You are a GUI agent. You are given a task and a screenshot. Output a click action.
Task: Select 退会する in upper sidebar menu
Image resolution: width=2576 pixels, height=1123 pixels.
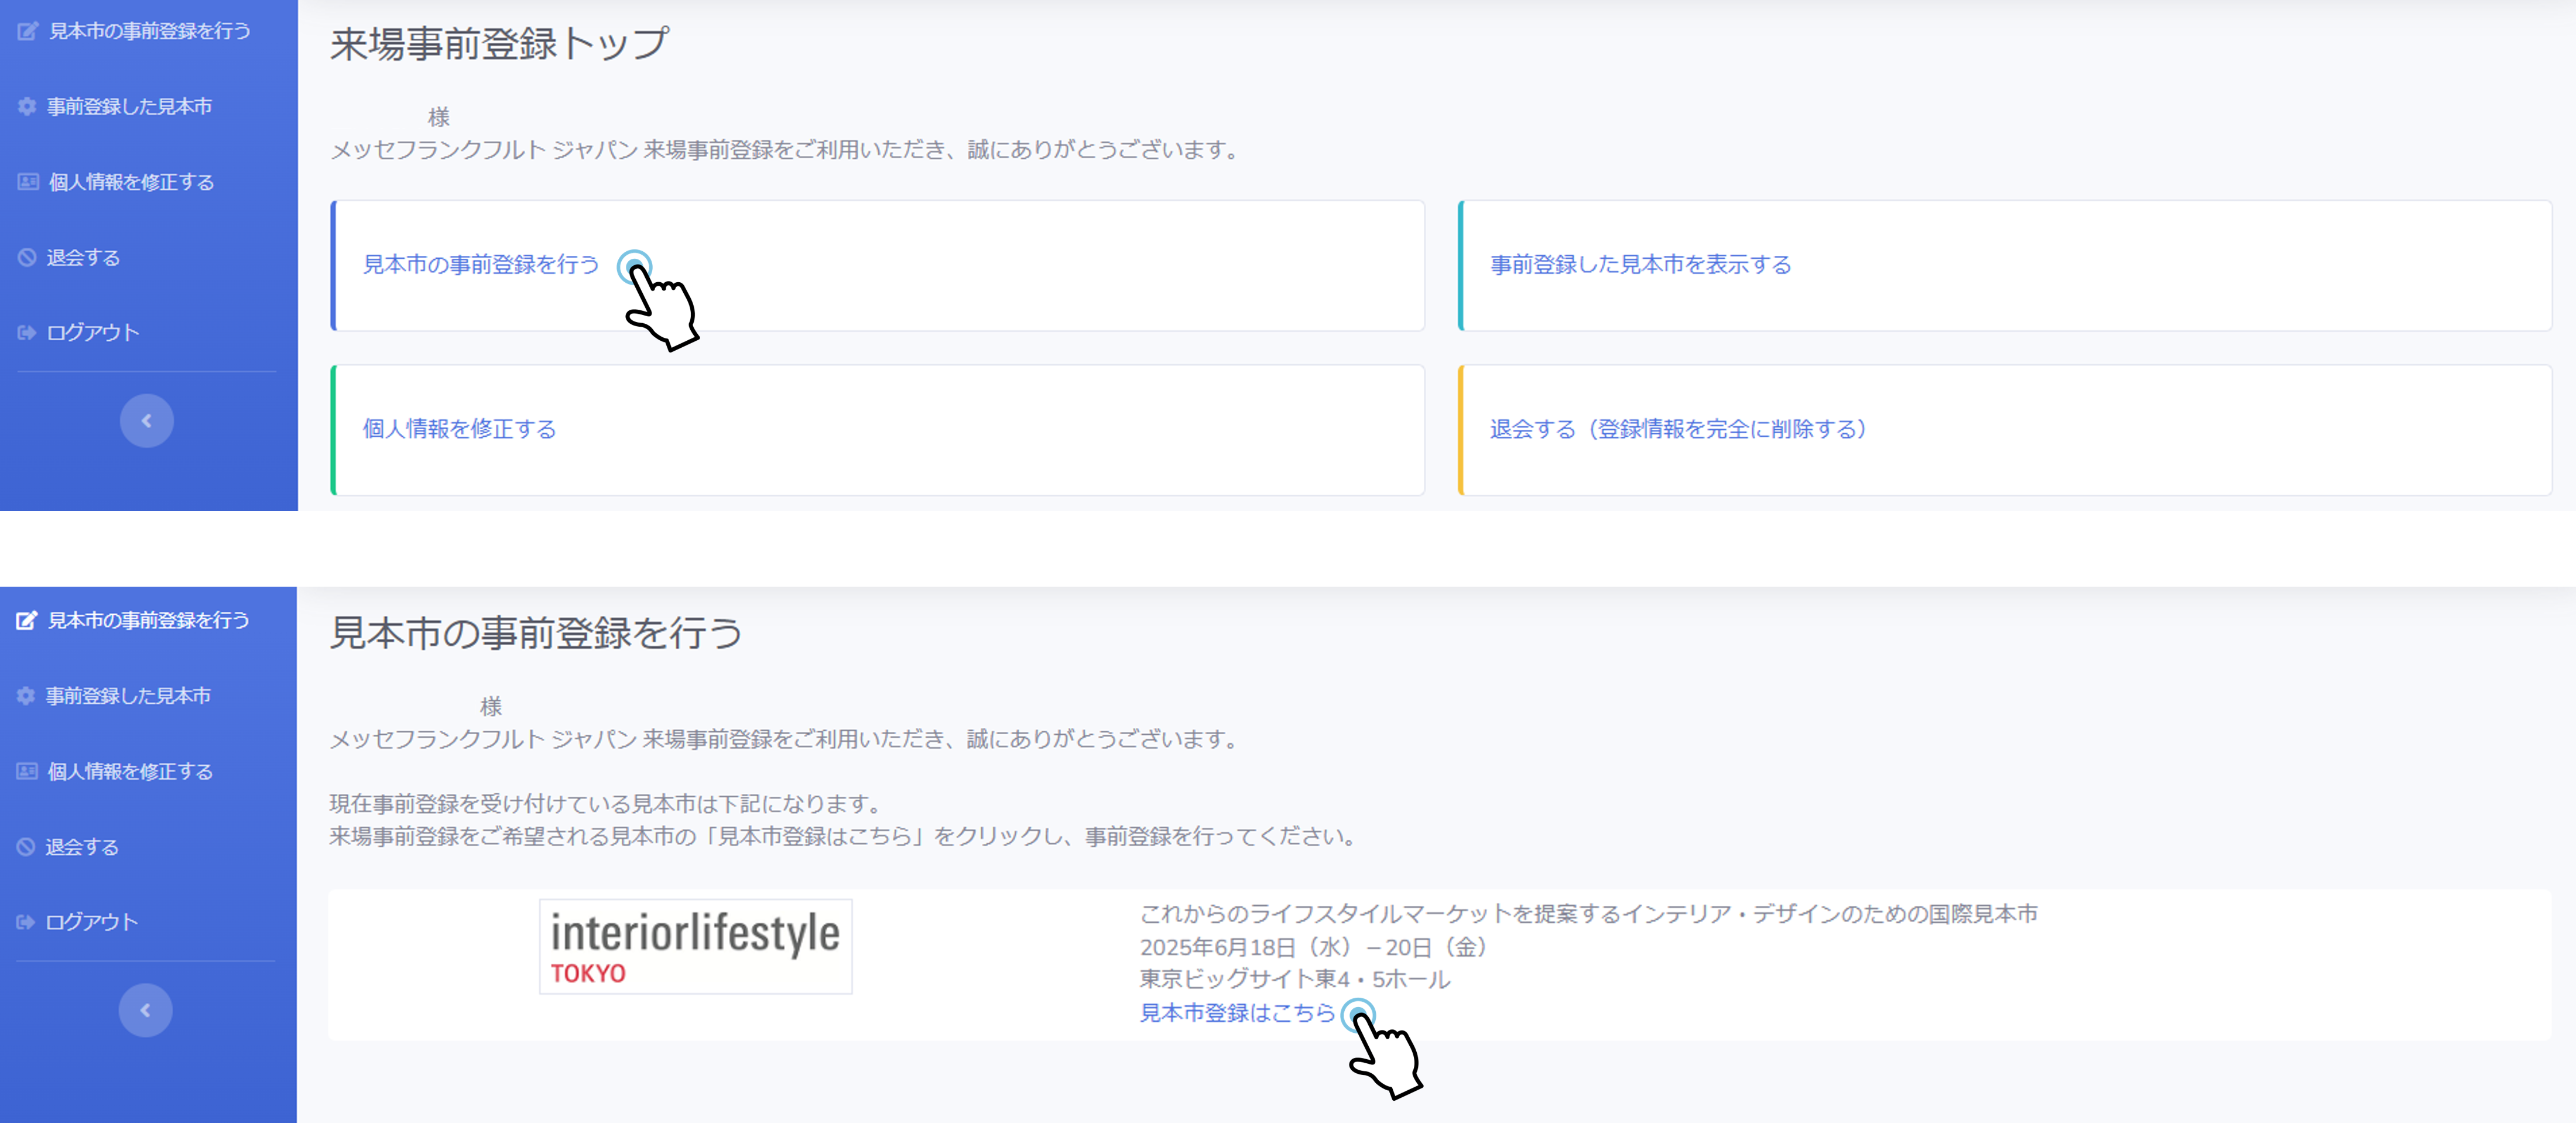(84, 257)
